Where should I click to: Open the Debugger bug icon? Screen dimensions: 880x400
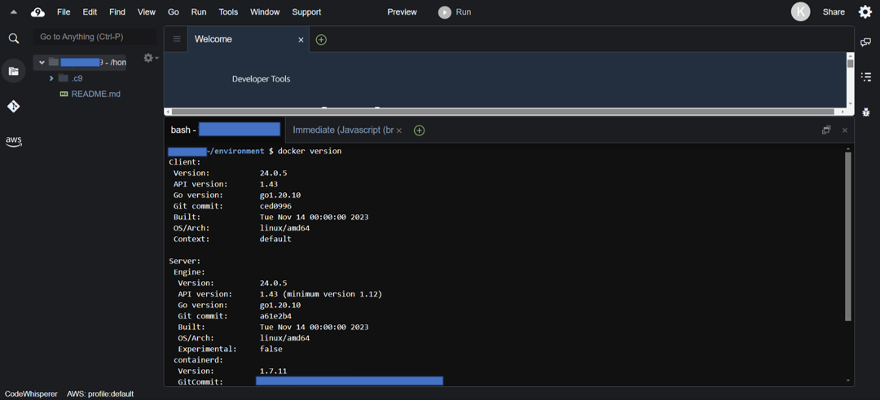[x=866, y=112]
